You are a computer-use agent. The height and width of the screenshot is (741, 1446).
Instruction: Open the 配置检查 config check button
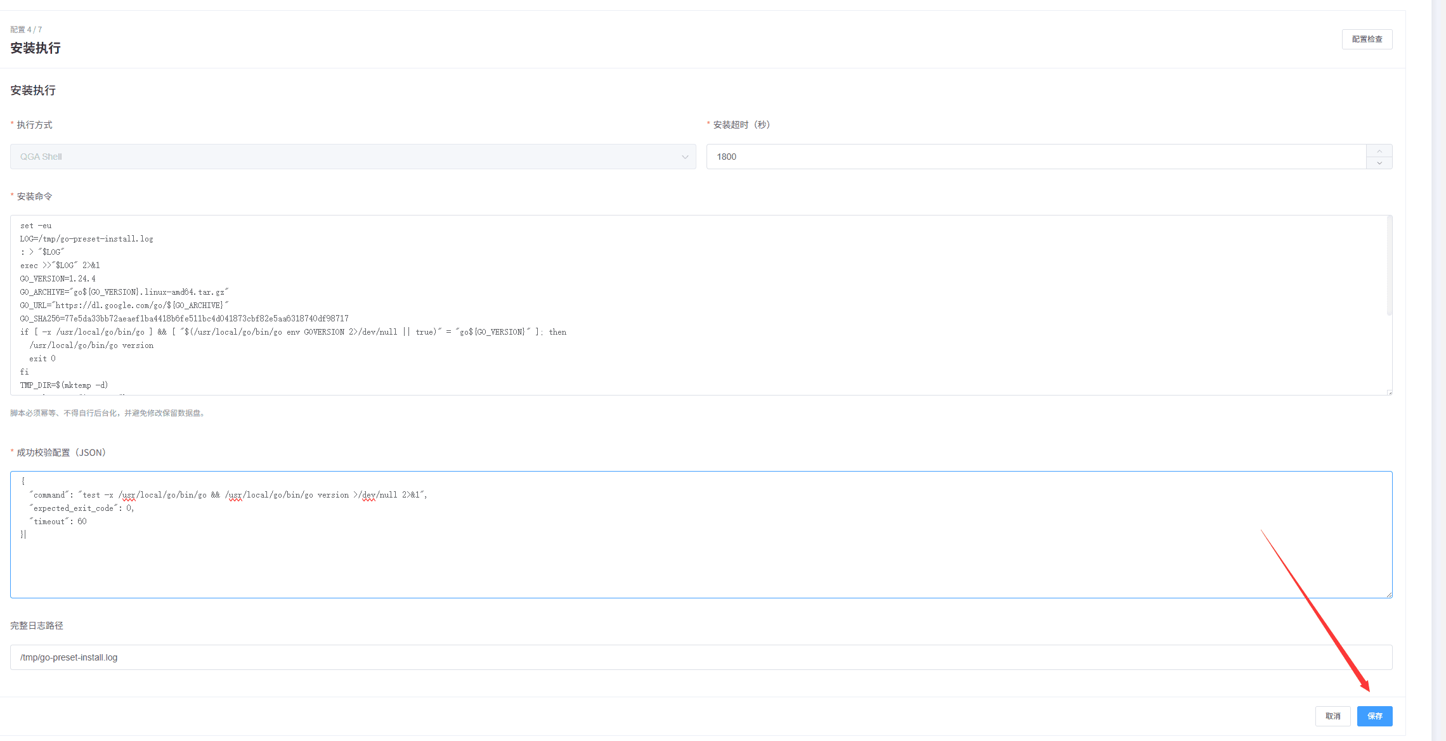click(1367, 39)
